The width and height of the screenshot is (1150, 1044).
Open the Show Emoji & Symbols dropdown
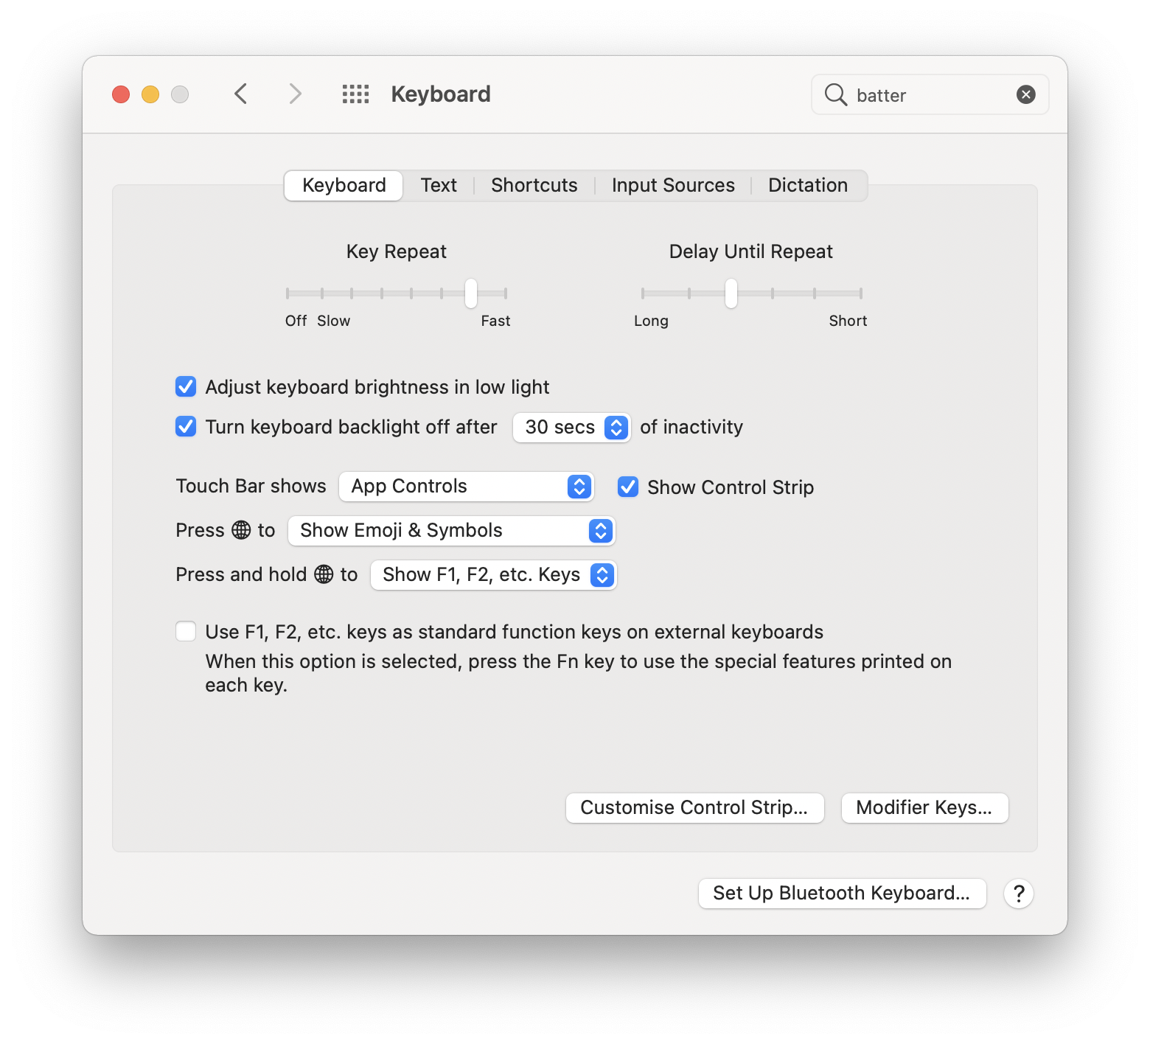tap(452, 531)
